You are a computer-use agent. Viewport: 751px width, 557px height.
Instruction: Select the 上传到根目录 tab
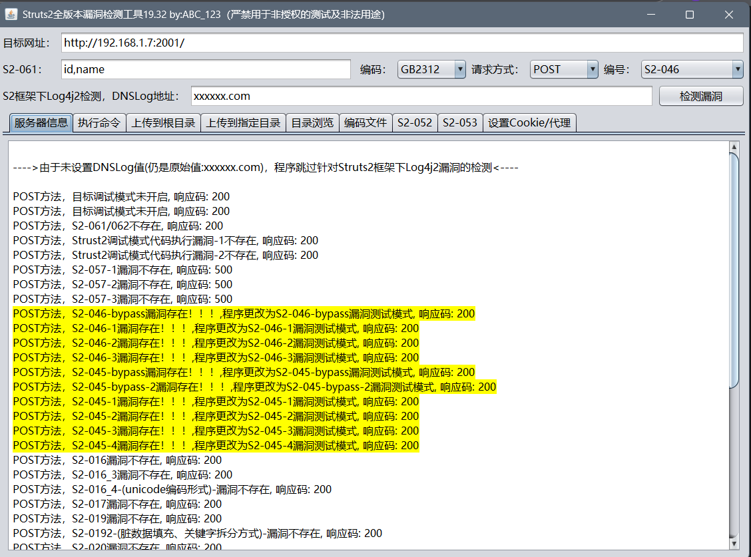pyautogui.click(x=163, y=123)
